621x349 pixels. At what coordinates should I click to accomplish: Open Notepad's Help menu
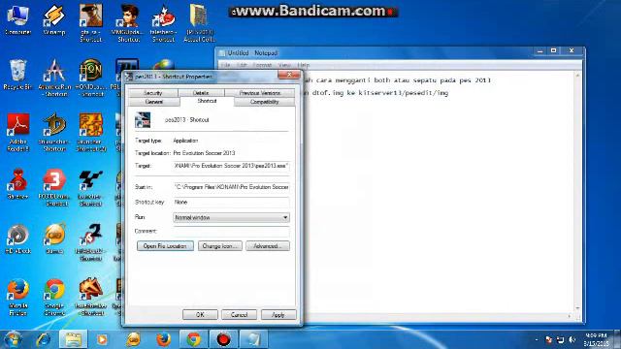pyautogui.click(x=303, y=65)
